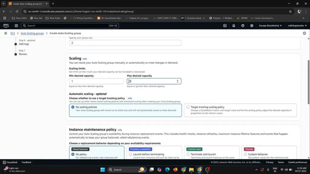Open the help question mark menu
This screenshot has height=174, width=310.
coord(242,25)
